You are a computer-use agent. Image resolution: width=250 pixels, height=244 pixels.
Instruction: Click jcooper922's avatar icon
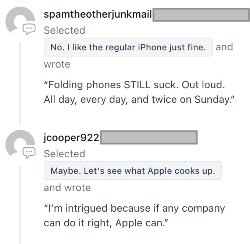[x=20, y=144]
